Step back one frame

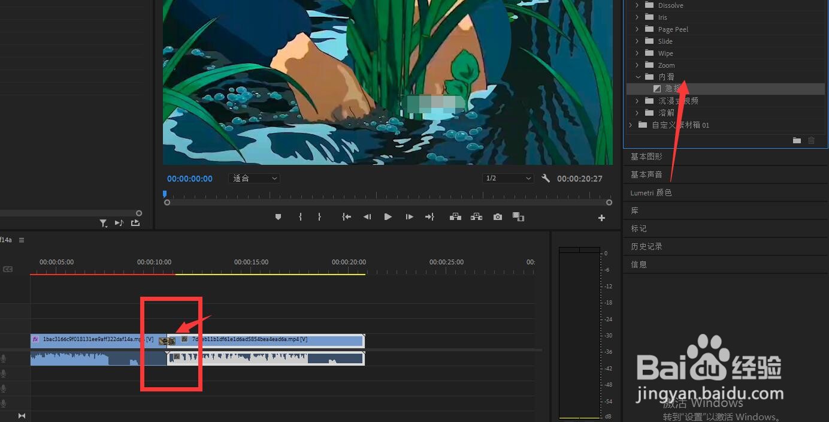[367, 217]
